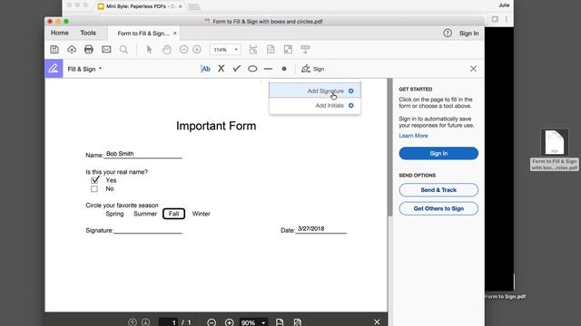The height and width of the screenshot is (326, 581).
Task: Click the circled Fall season option
Action: 173,214
